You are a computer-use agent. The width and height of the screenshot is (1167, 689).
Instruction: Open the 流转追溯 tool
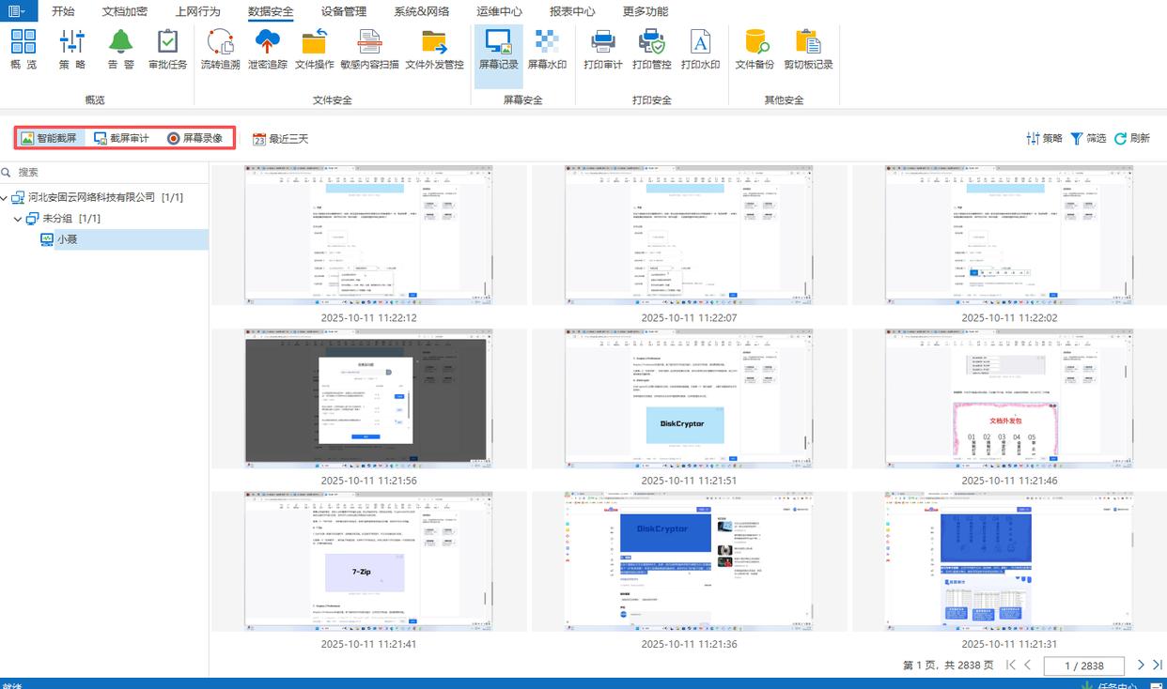(220, 49)
